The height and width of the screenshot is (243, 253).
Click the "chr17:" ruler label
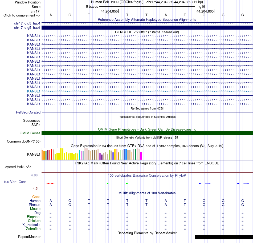35,11
